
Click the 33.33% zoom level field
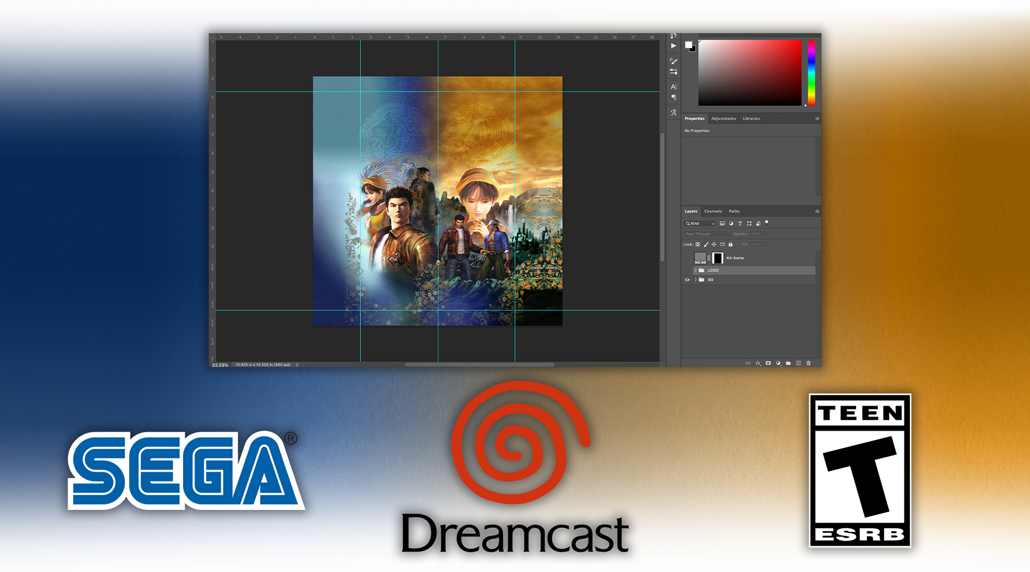[x=220, y=365]
